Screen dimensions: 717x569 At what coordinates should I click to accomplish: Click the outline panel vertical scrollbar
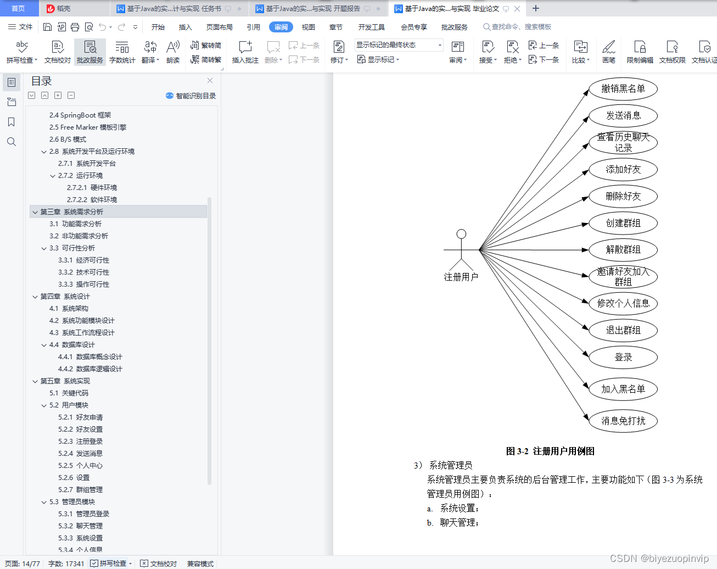209,341
